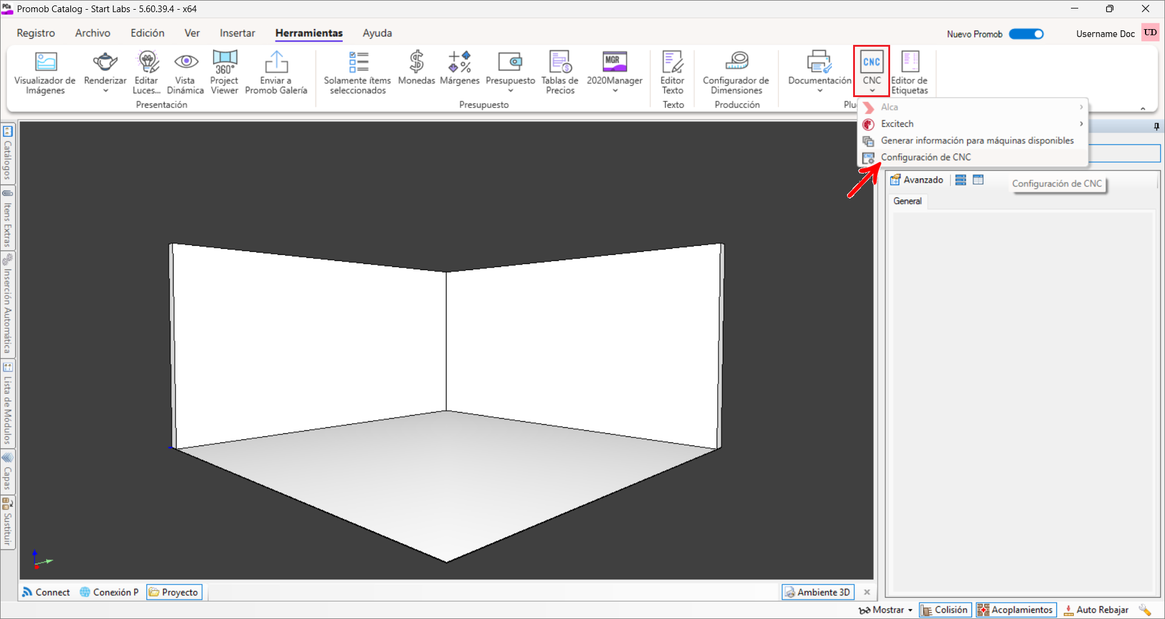Click the Presupuesto icon
Viewport: 1165px width, 619px height.
510,61
